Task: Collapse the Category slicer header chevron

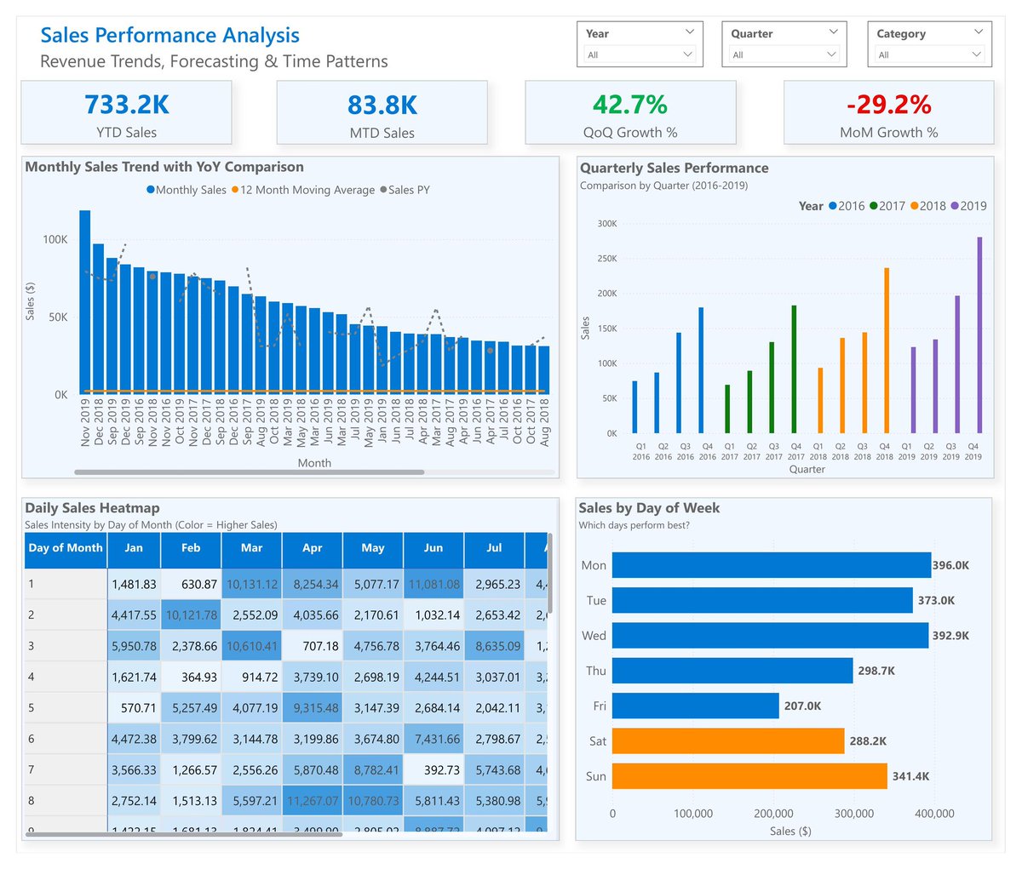Action: click(x=979, y=32)
